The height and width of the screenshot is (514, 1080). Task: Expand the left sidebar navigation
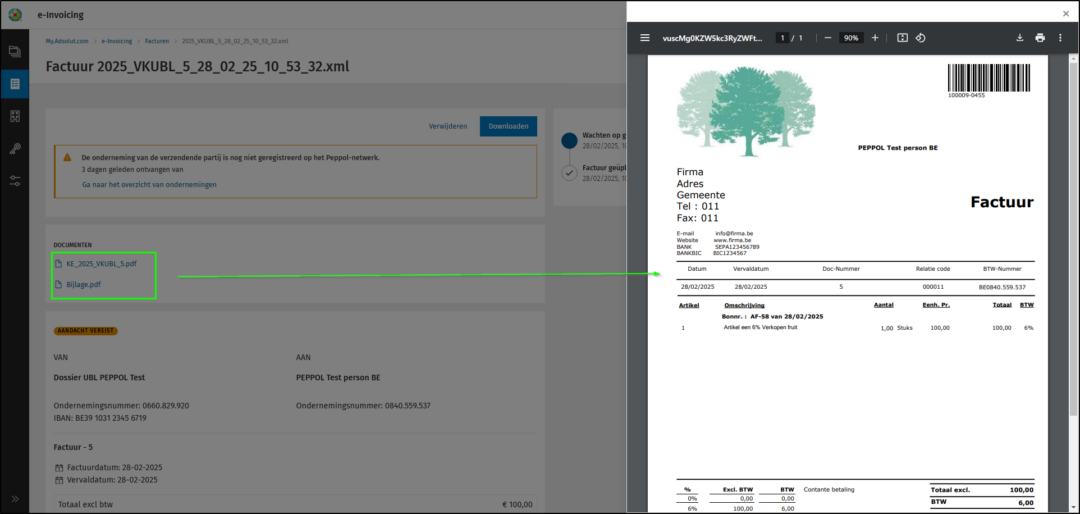pos(15,499)
